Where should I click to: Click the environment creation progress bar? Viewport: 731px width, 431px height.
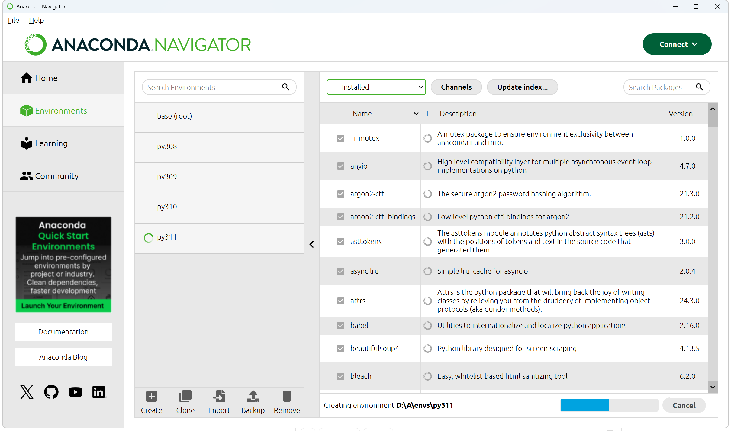(609, 405)
